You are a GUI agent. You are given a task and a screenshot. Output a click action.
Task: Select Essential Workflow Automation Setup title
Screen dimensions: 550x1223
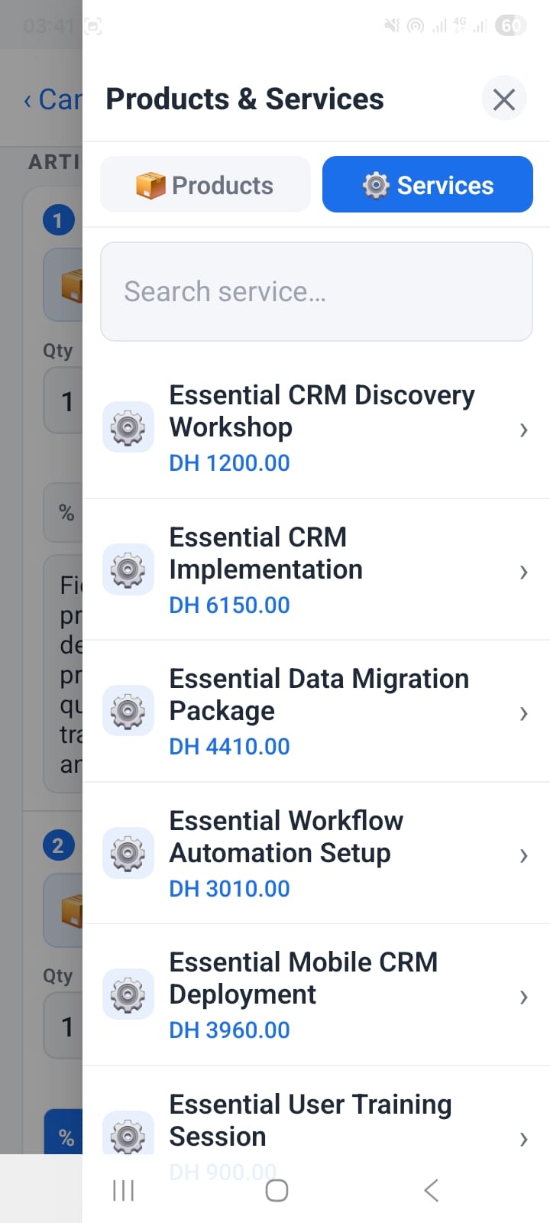(x=286, y=837)
